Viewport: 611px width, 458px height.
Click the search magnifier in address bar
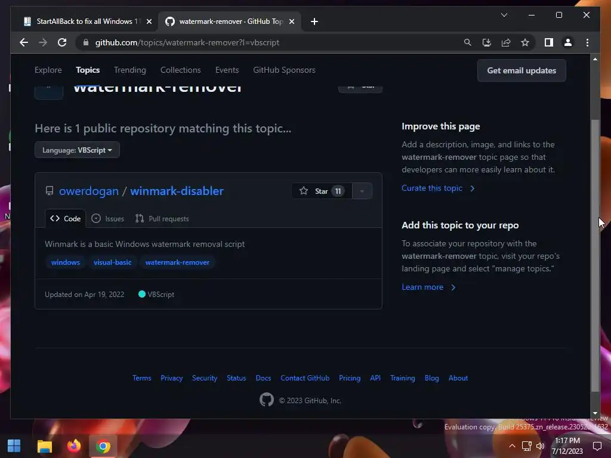[468, 42]
